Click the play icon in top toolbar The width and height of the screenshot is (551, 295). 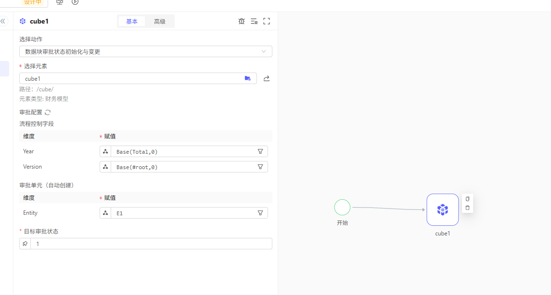75,2
